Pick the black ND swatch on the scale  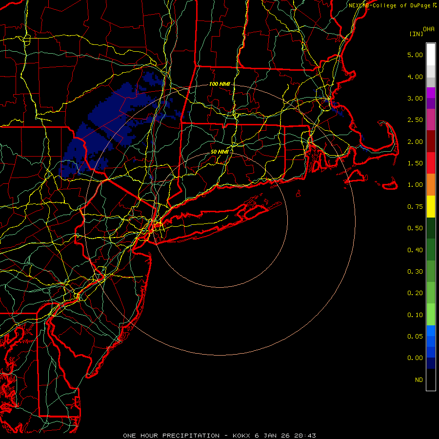point(431,379)
